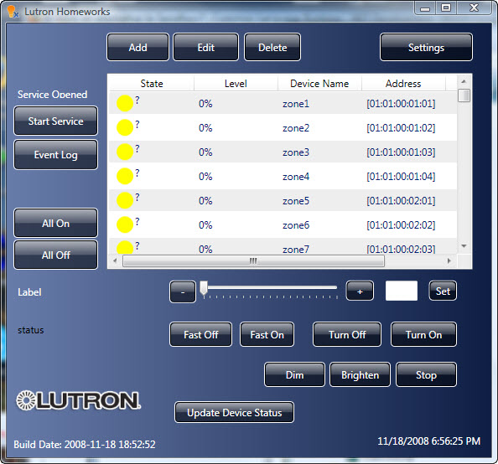
Task: Click address [01:01:00:01:01]
Action: pyautogui.click(x=401, y=104)
